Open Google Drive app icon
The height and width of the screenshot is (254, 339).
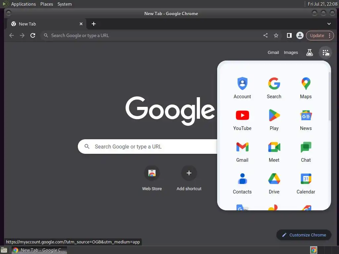tap(274, 183)
